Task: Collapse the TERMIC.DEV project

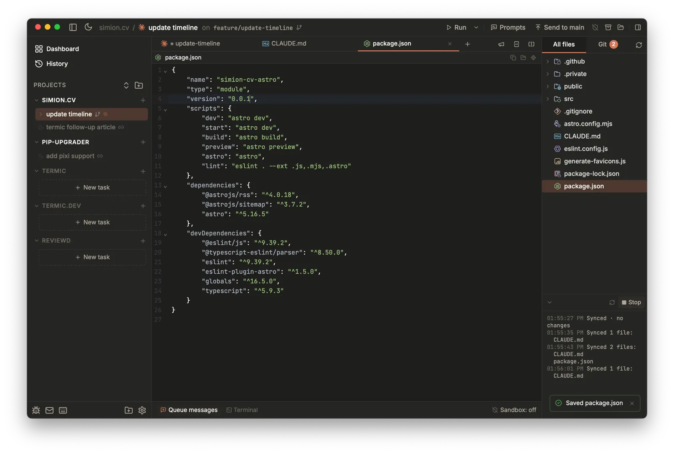Action: click(37, 206)
